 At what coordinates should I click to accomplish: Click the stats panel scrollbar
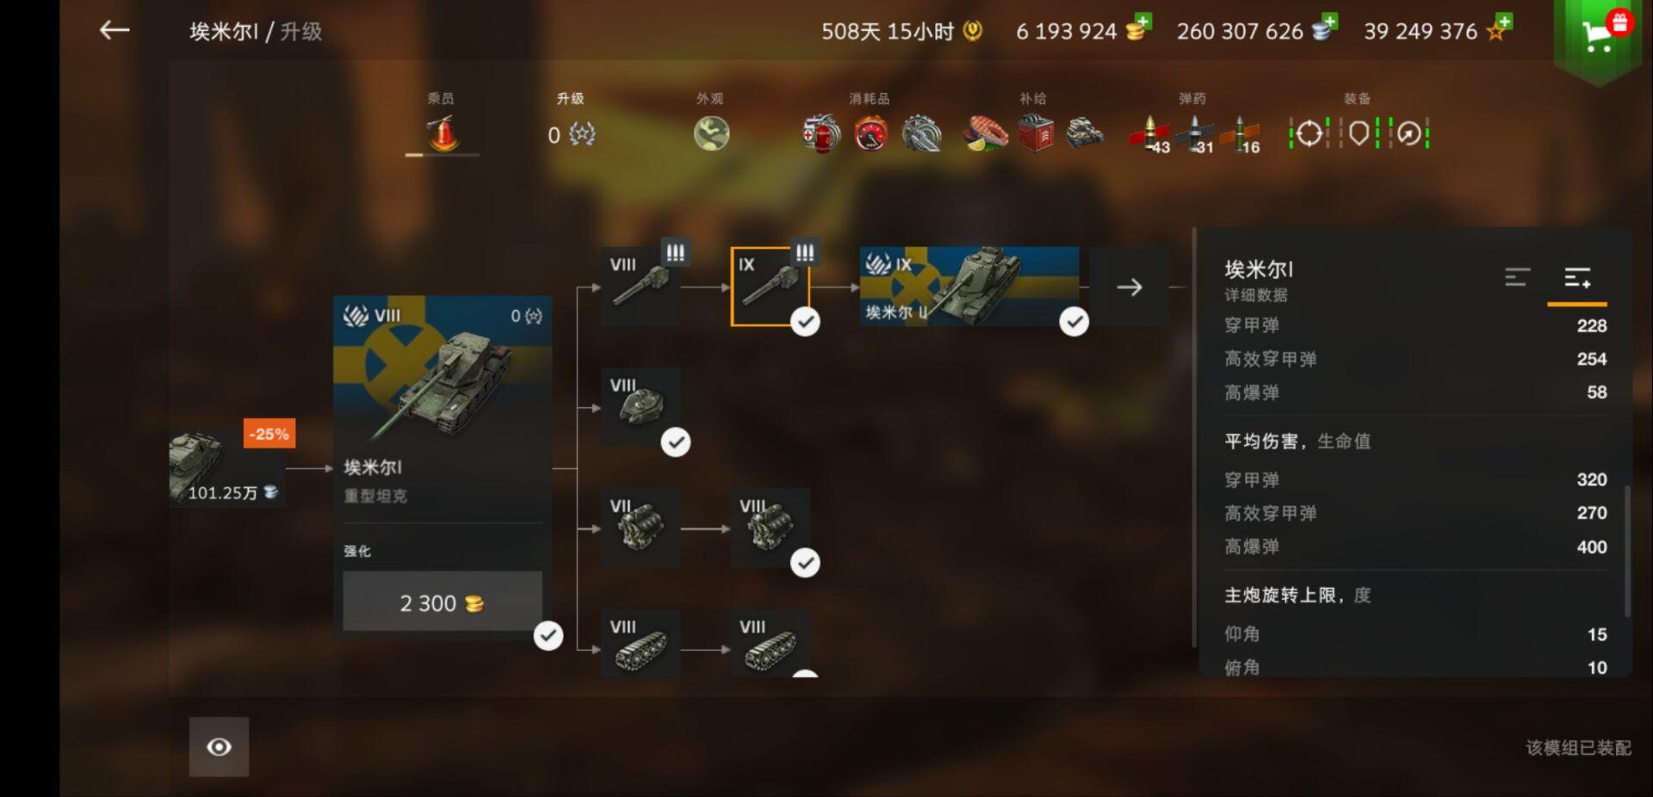pos(1626,551)
